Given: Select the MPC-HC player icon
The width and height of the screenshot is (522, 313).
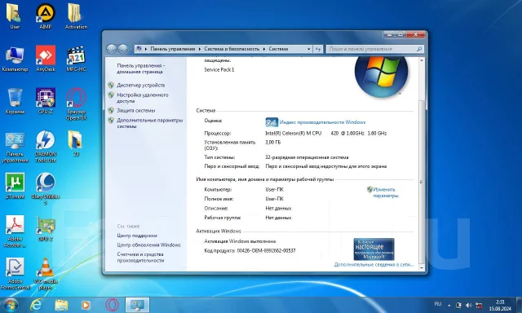Looking at the screenshot, I should click(76, 59).
